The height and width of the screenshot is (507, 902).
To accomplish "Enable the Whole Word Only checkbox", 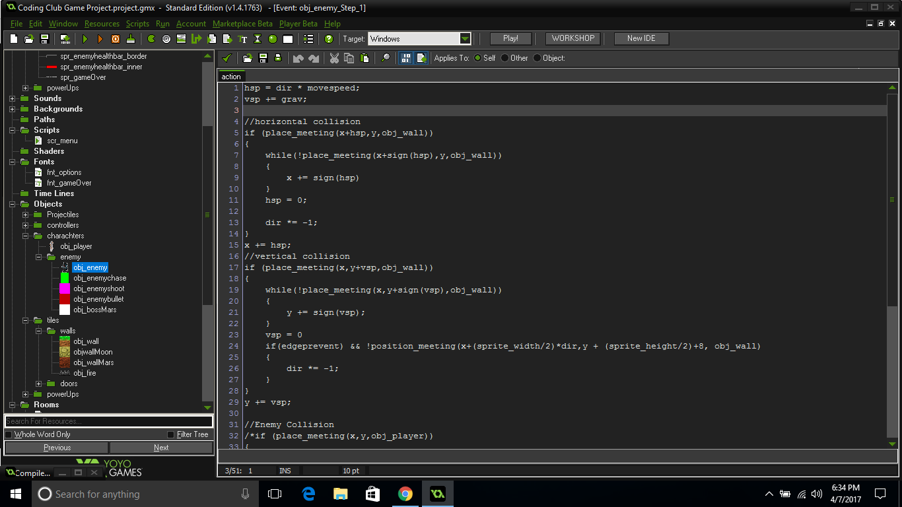I will (7, 434).
